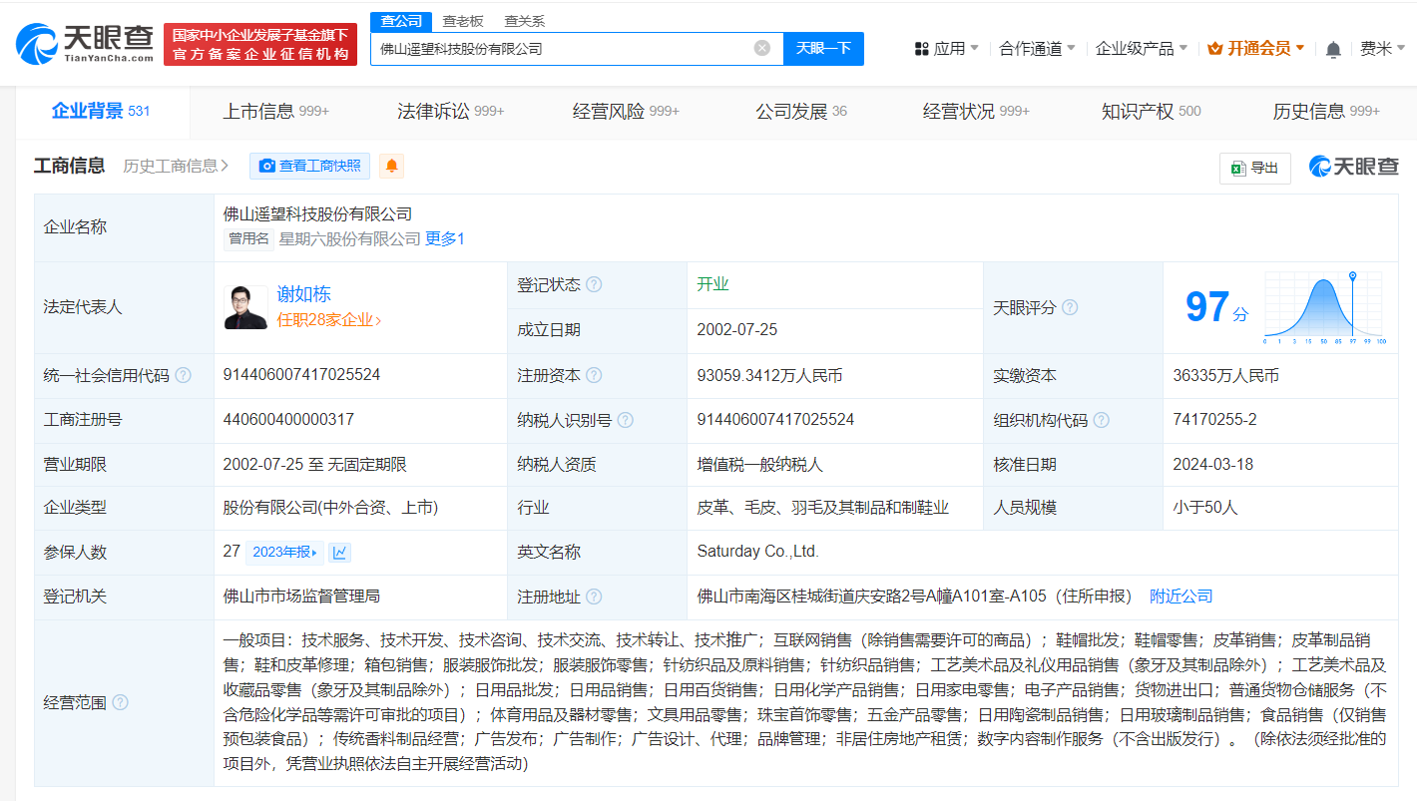The image size is (1417, 801).
Task: Select the 历史信息 tab
Action: 1326,111
